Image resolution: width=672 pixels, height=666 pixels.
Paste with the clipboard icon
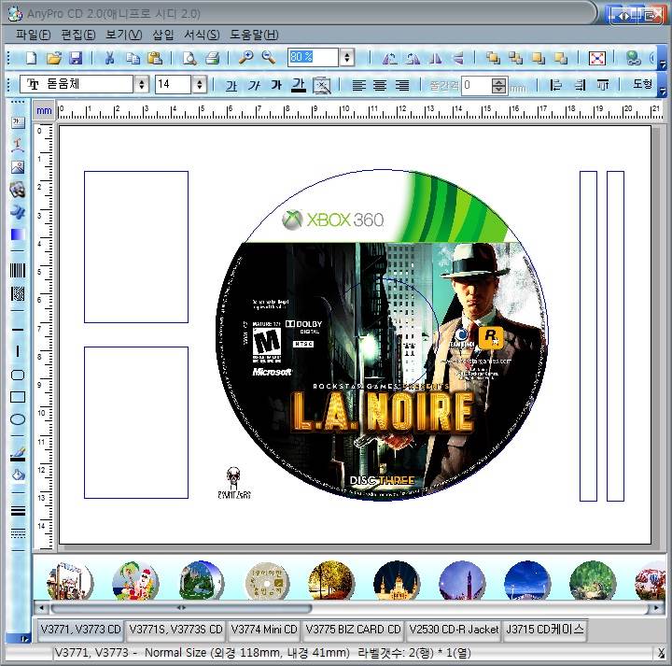click(x=155, y=58)
